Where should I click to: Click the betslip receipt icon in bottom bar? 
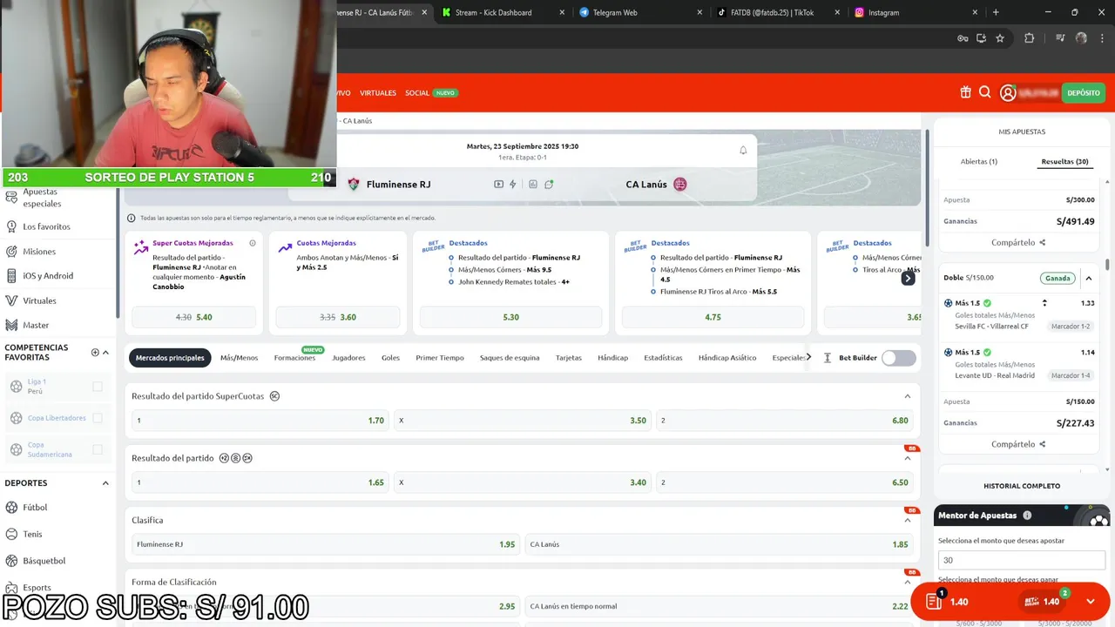tap(934, 602)
